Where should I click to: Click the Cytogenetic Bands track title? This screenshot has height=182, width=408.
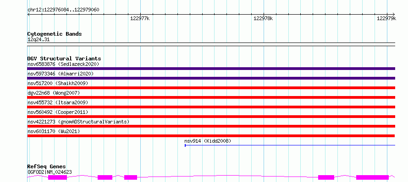pos(55,34)
